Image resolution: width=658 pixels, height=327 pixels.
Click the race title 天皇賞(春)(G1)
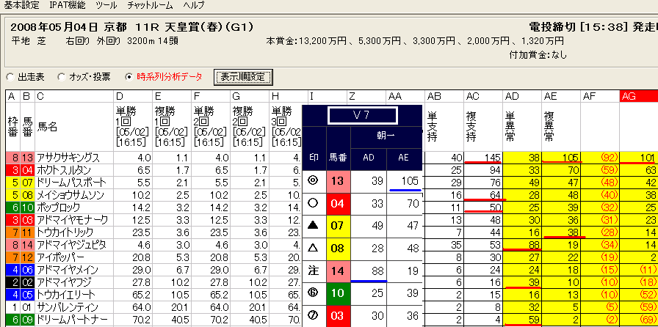coord(209,28)
